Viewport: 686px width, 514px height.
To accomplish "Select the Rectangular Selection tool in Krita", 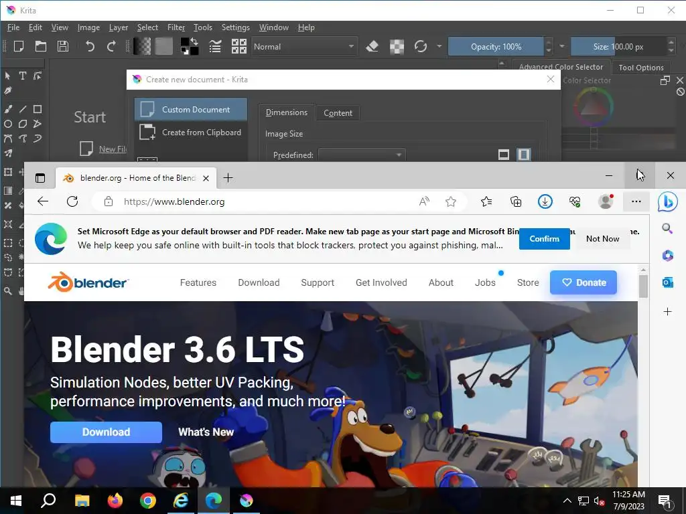I will click(7, 242).
